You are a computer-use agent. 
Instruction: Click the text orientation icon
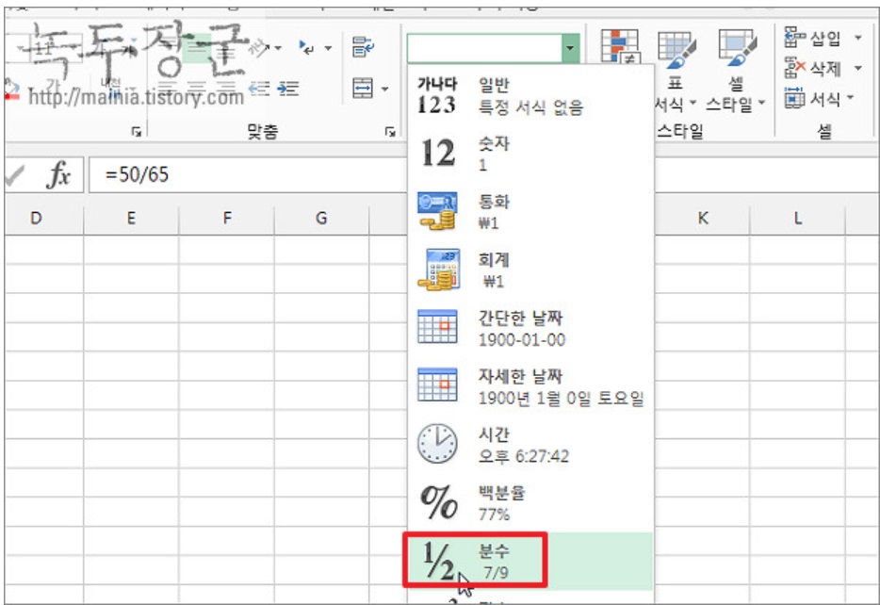pyautogui.click(x=259, y=48)
